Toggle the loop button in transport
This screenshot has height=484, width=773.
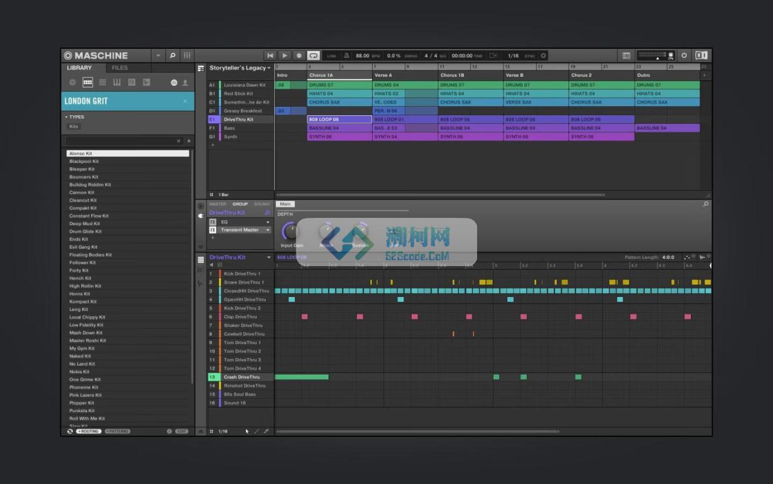coord(313,56)
